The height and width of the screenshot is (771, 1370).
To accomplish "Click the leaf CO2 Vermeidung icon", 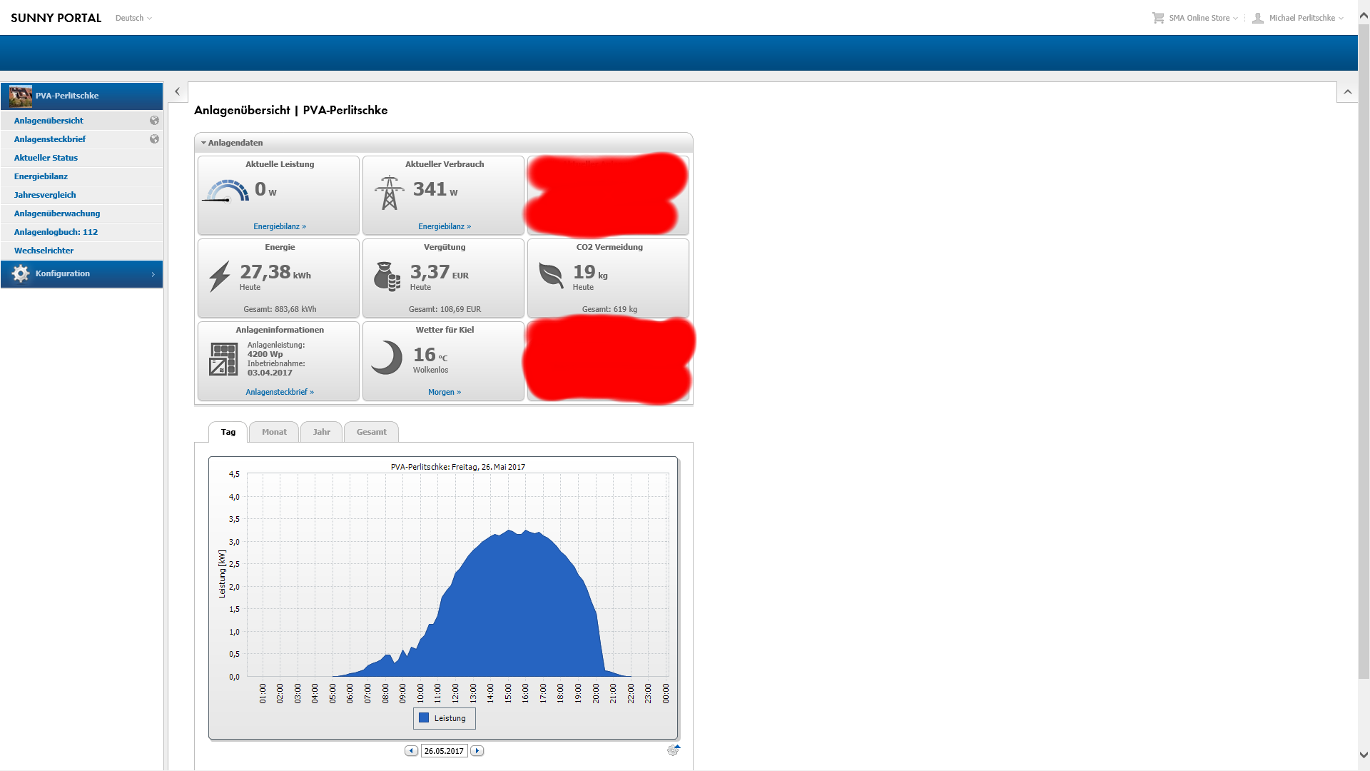I will click(551, 275).
